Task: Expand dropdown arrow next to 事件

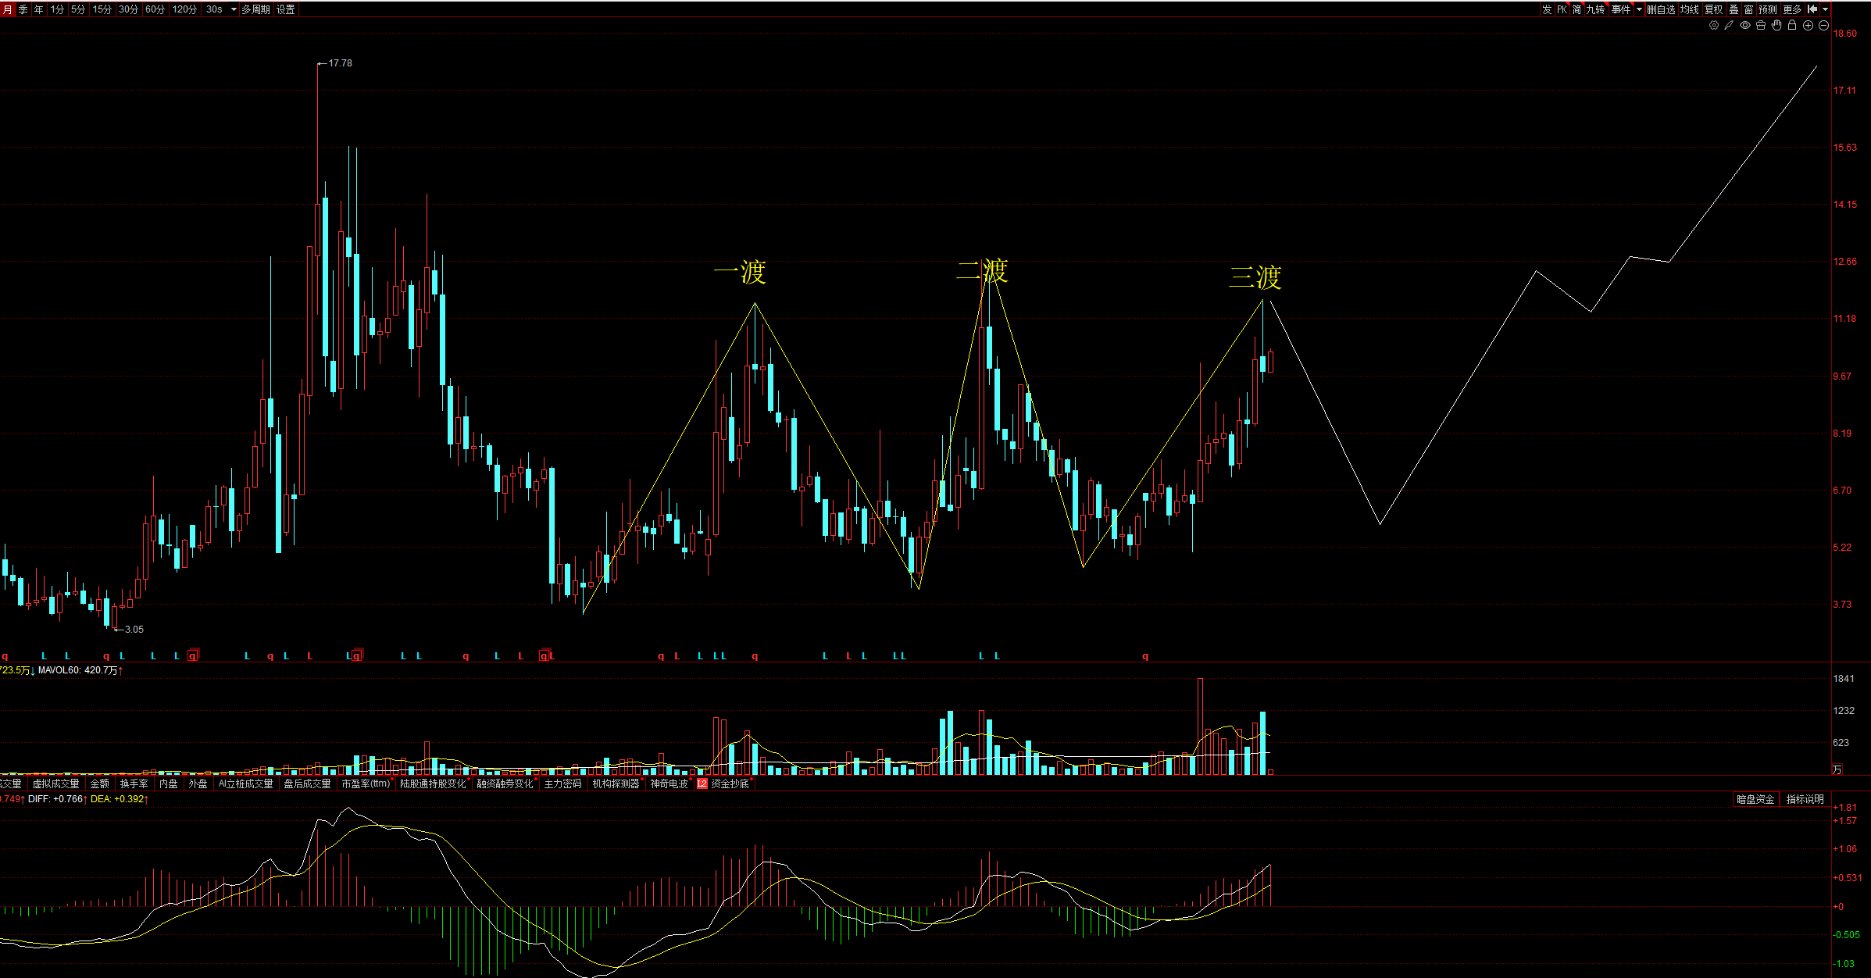Action: (x=1639, y=9)
